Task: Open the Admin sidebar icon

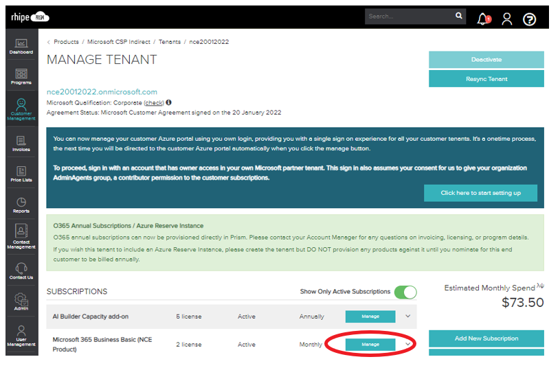Action: (21, 302)
